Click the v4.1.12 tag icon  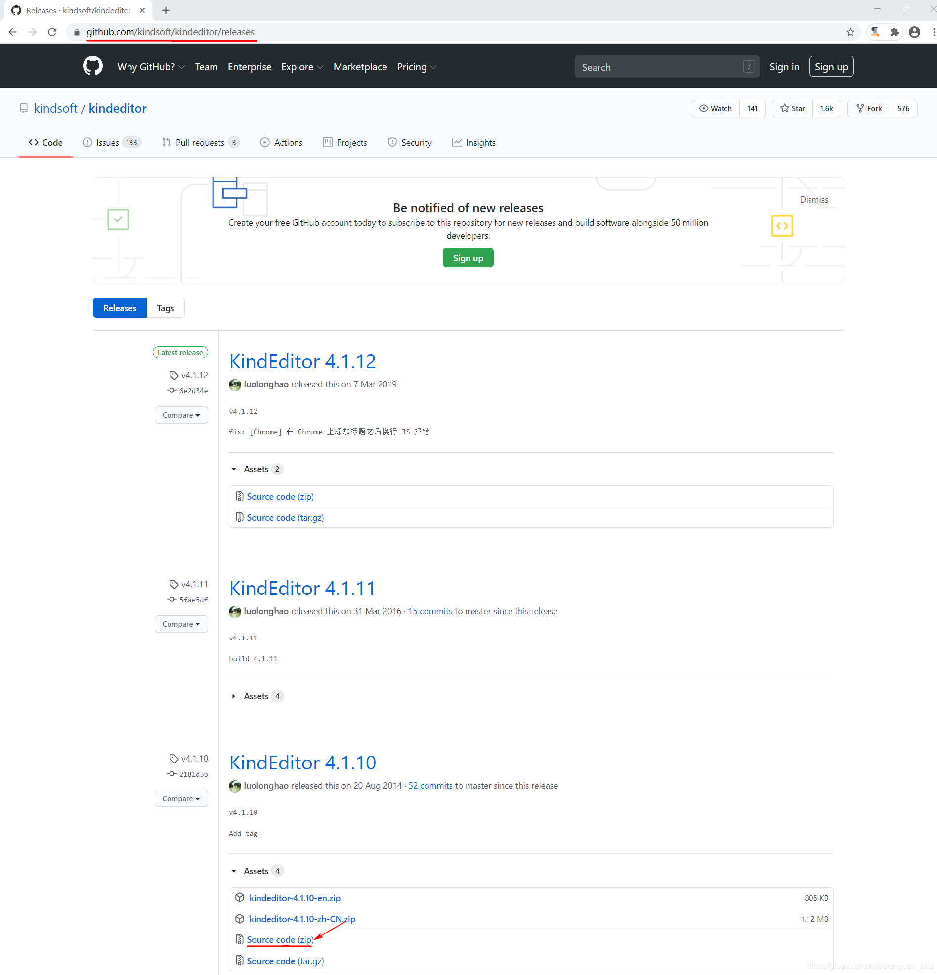(173, 375)
